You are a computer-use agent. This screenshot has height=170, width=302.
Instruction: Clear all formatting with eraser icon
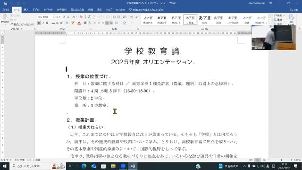81,17
